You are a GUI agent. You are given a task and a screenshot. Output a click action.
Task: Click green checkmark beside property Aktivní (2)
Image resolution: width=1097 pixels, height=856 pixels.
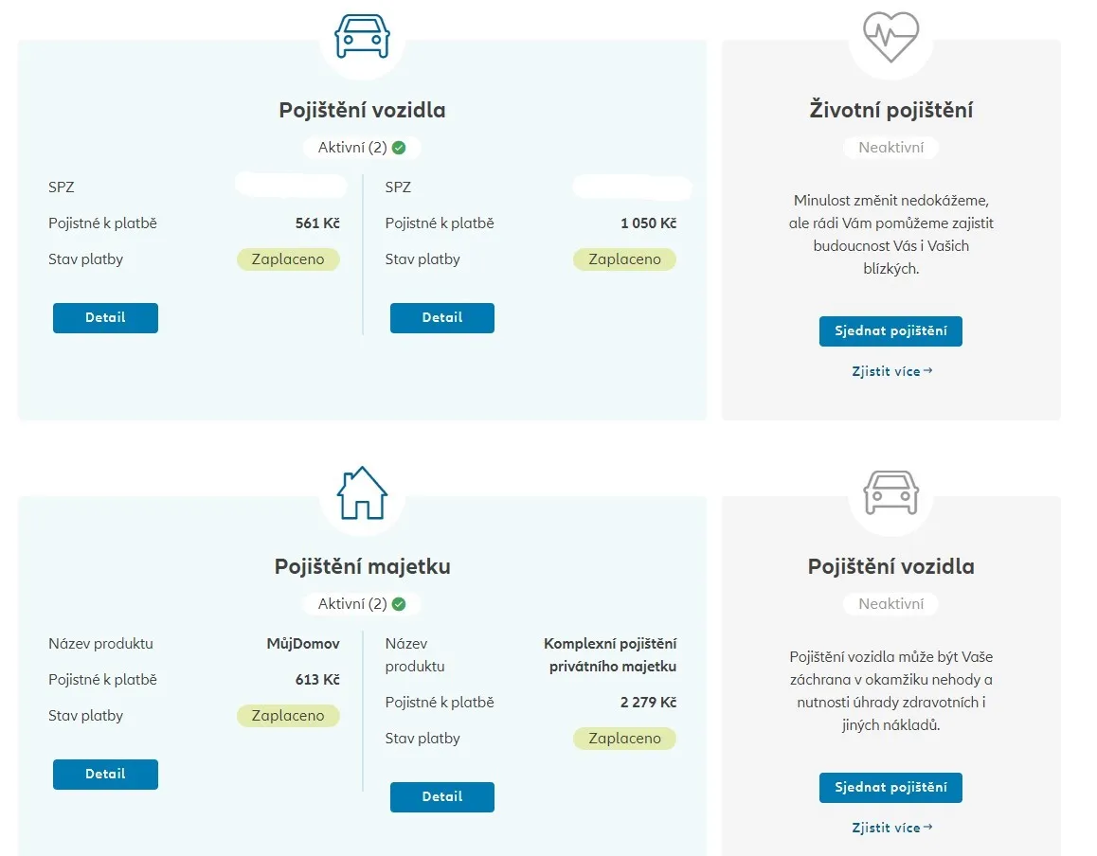pyautogui.click(x=399, y=604)
